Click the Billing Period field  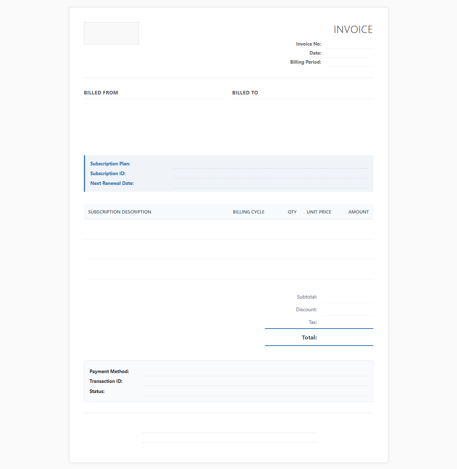click(x=348, y=62)
